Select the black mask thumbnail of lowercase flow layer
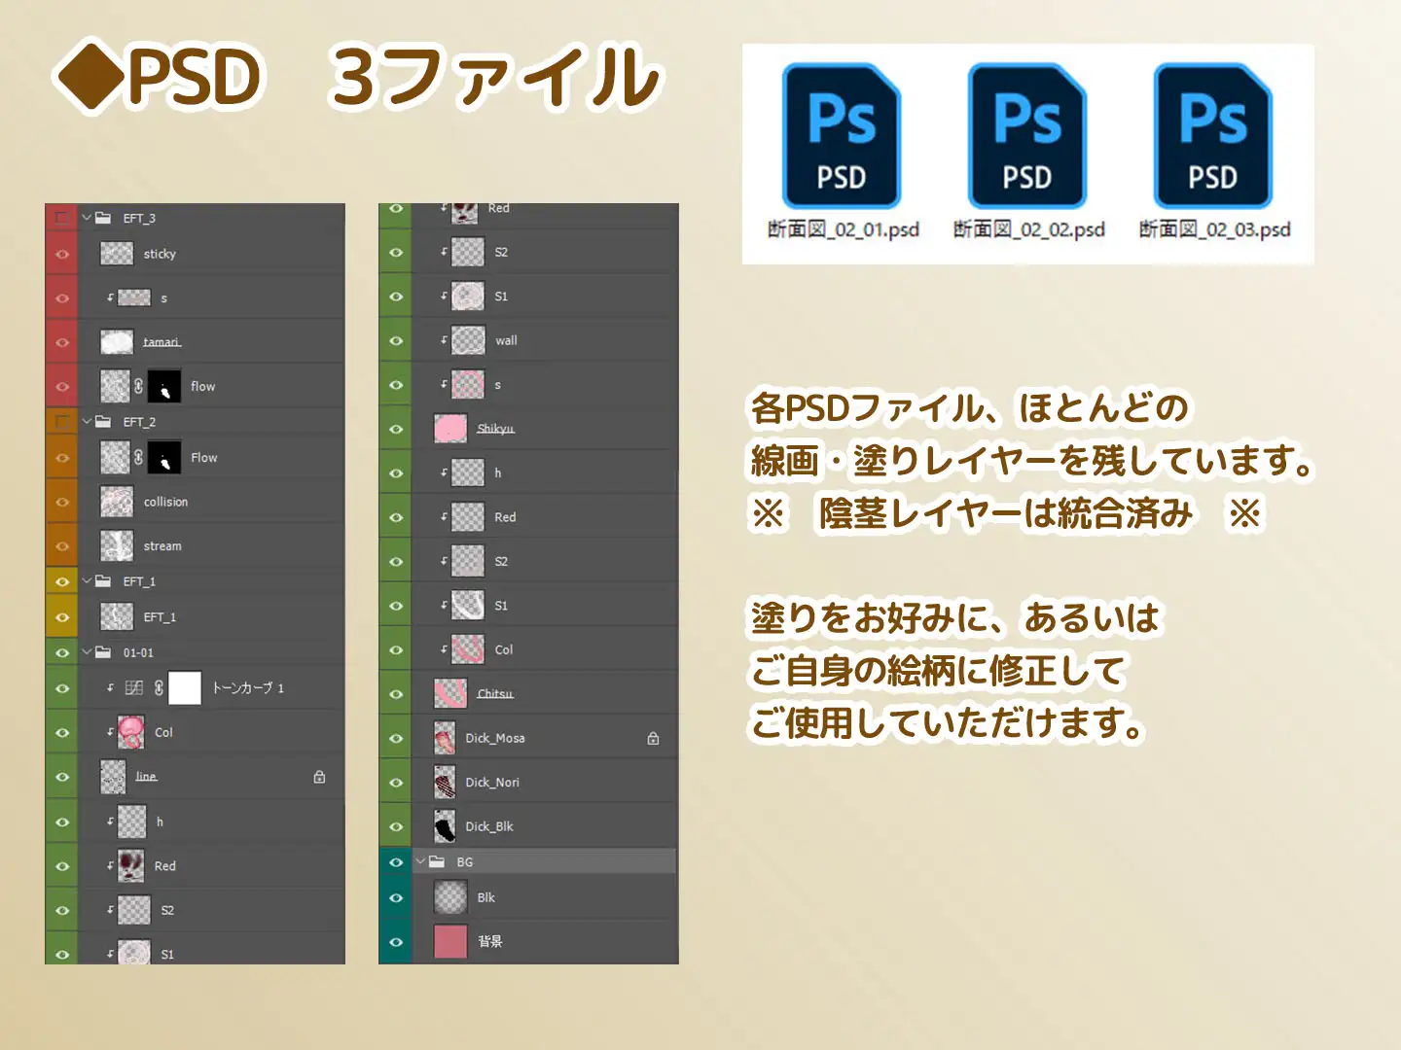The height and width of the screenshot is (1050, 1401). click(164, 386)
